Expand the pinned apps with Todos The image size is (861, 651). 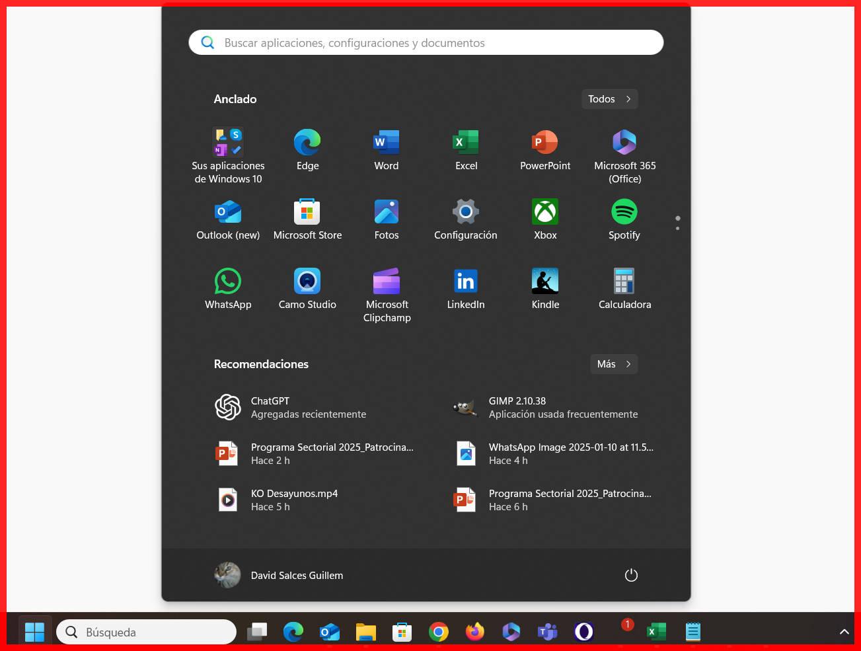[x=609, y=98]
